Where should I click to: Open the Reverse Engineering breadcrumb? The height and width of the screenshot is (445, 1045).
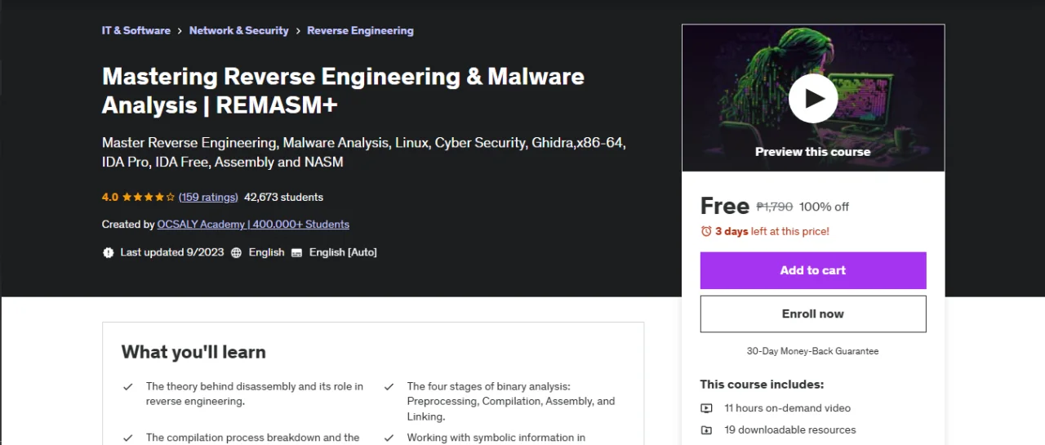tap(360, 30)
